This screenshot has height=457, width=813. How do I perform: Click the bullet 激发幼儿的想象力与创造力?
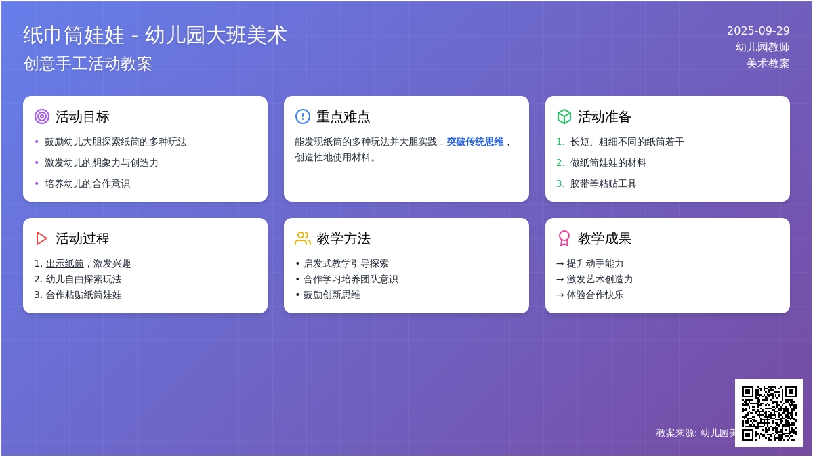(102, 163)
